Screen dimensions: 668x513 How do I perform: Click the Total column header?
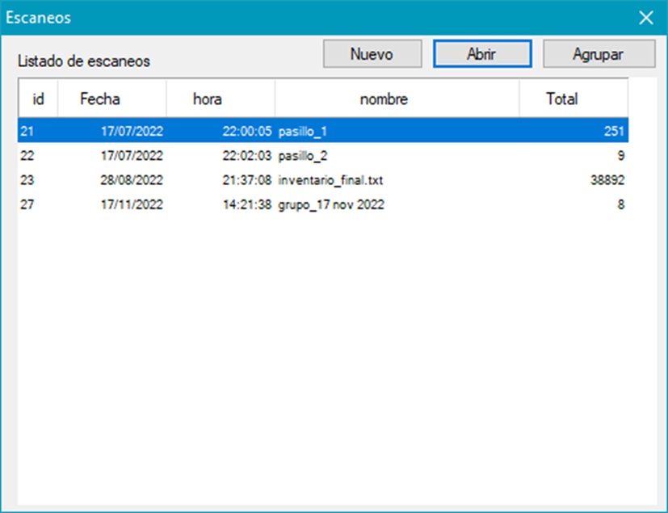pos(561,99)
